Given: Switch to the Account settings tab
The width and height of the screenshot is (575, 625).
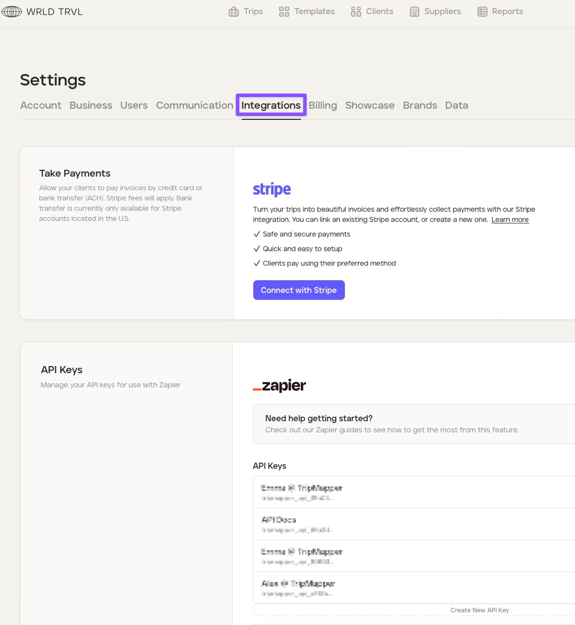Looking at the screenshot, I should click(40, 105).
